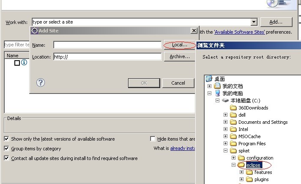Enable 'Hide items that are' installed checkbox
Screen dimensions: 301x184
pos(153,139)
